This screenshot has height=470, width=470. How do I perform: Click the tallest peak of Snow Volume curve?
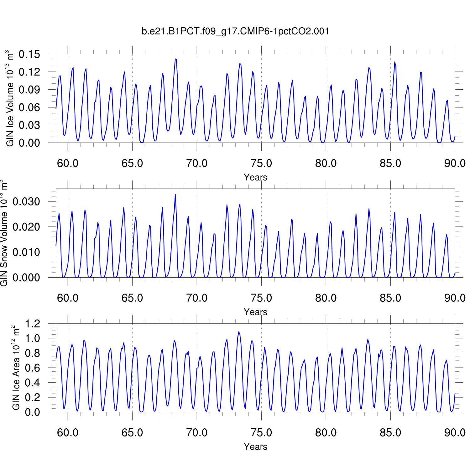tap(175, 194)
